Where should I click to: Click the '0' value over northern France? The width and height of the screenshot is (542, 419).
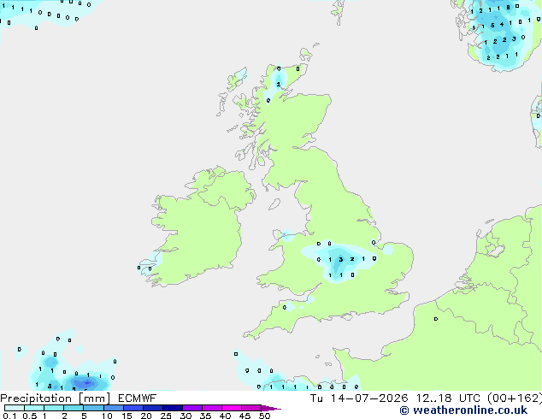[435, 319]
